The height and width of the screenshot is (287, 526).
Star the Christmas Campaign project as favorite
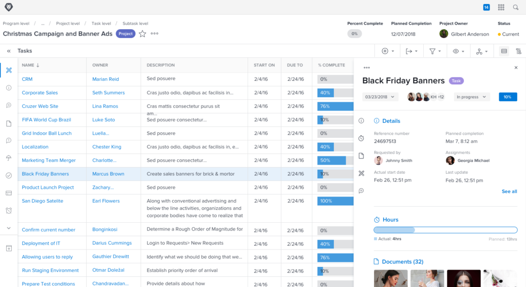(142, 34)
